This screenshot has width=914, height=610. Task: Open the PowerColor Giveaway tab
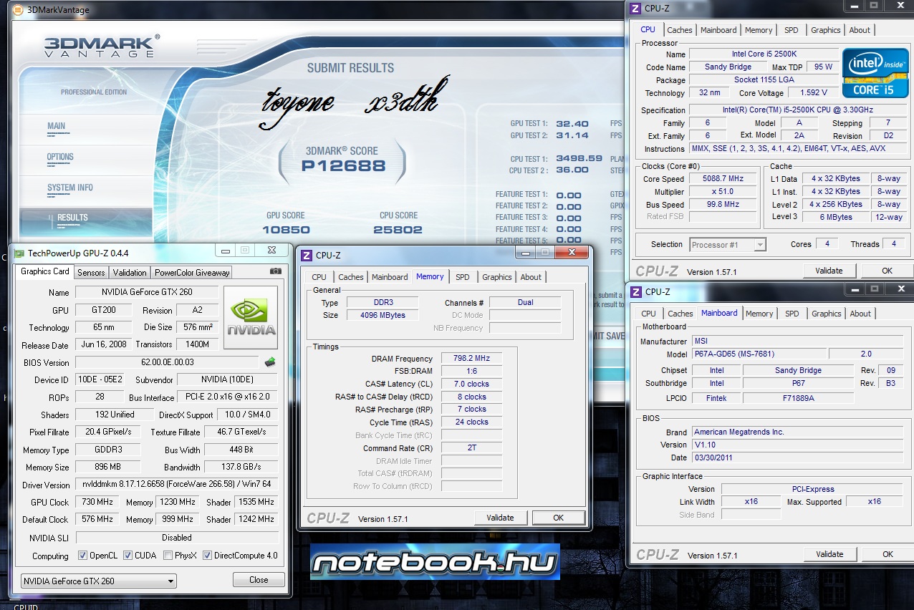[192, 272]
